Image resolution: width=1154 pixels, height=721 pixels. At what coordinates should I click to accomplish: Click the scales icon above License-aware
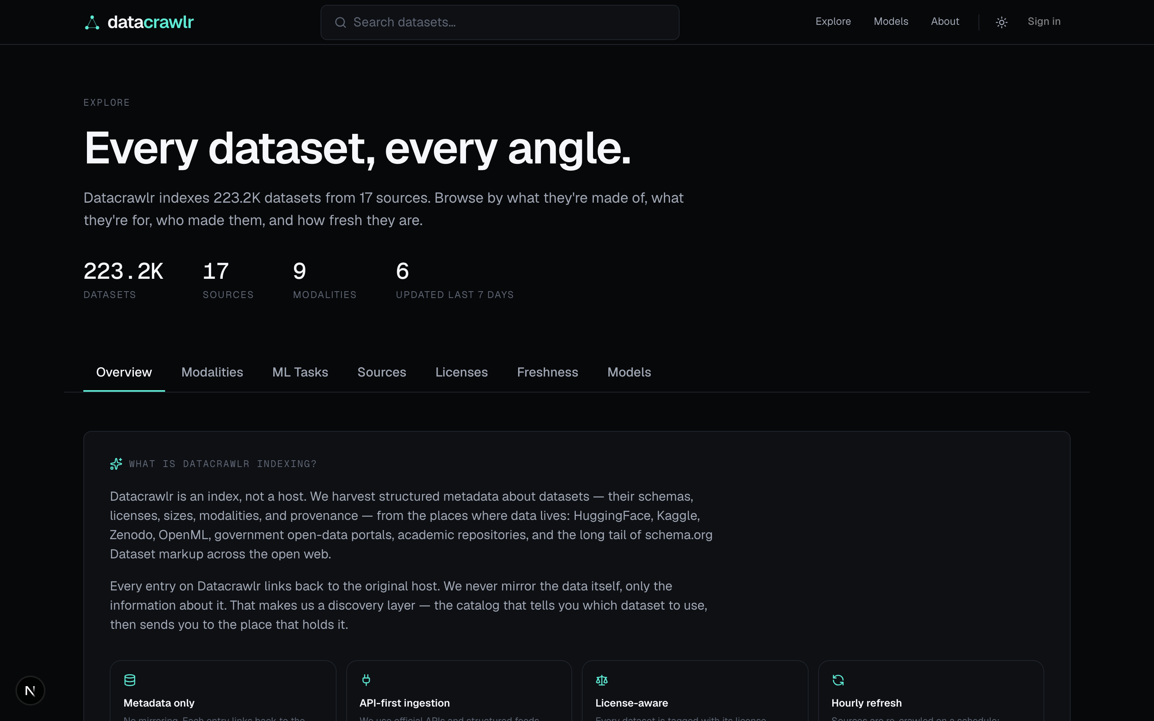(602, 680)
